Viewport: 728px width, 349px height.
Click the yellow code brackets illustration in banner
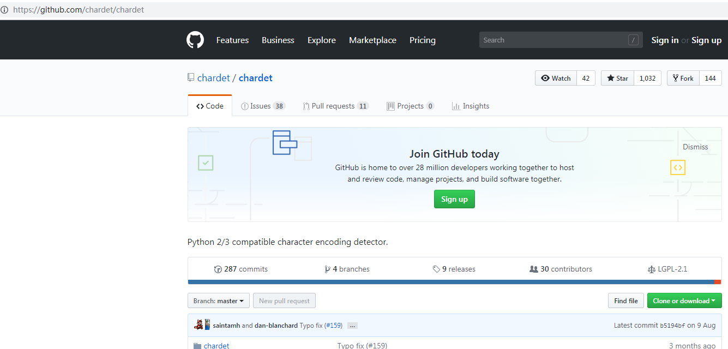[678, 167]
